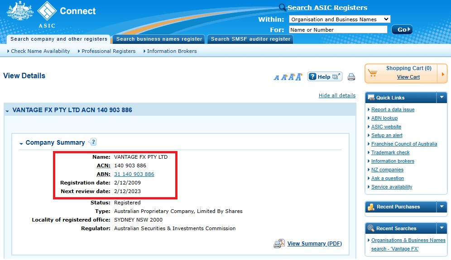Click the Australian coat of arms emblem
The width and height of the screenshot is (451, 260).
(19, 11)
